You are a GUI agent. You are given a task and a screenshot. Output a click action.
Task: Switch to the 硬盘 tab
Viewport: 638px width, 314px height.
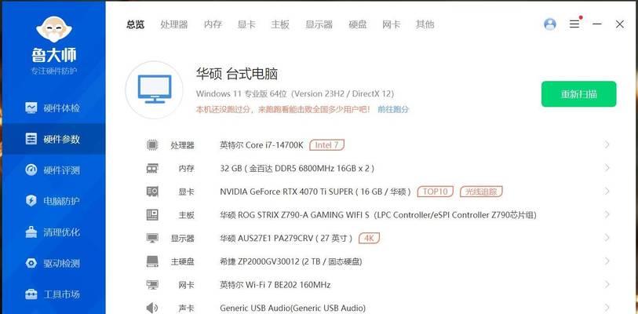[358, 24]
